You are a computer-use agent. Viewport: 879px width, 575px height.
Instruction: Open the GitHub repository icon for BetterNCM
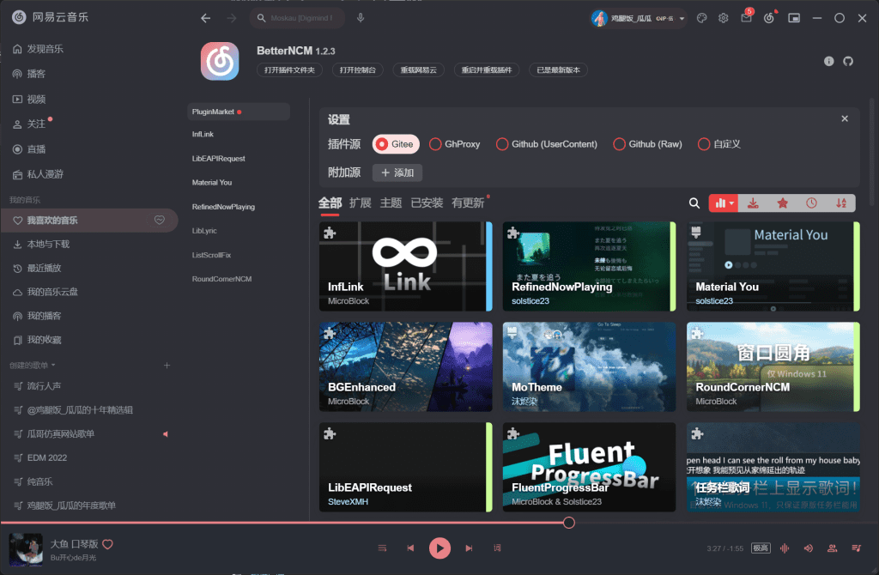point(848,62)
